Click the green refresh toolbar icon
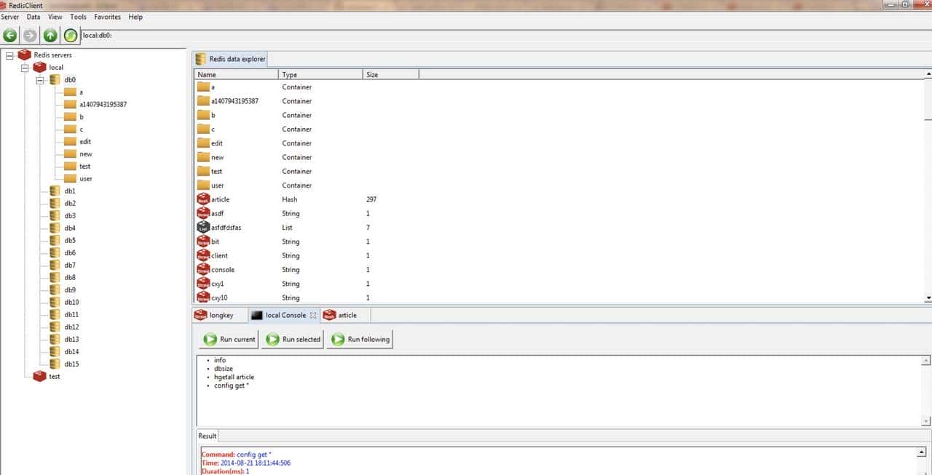This screenshot has height=475, width=932. 70,35
